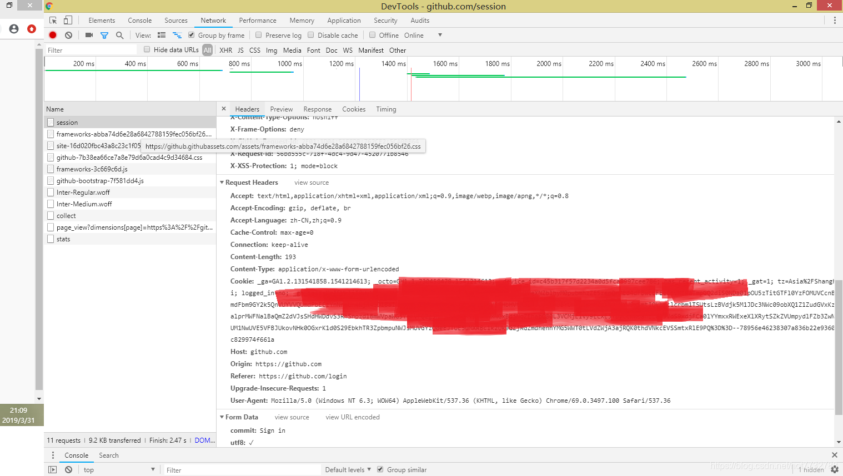Open the Elements panel tab
The image size is (843, 476).
pos(102,21)
